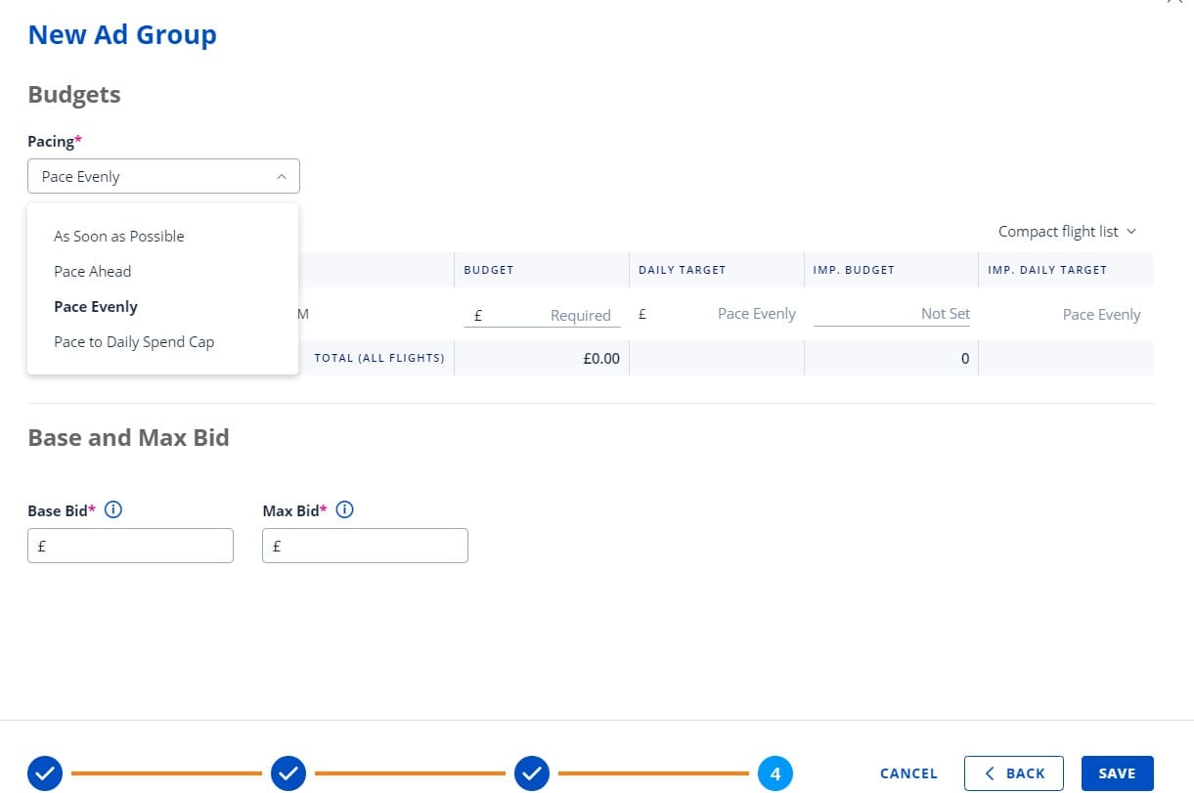Click the third completed step checkmark
1194x793 pixels.
tap(532, 772)
